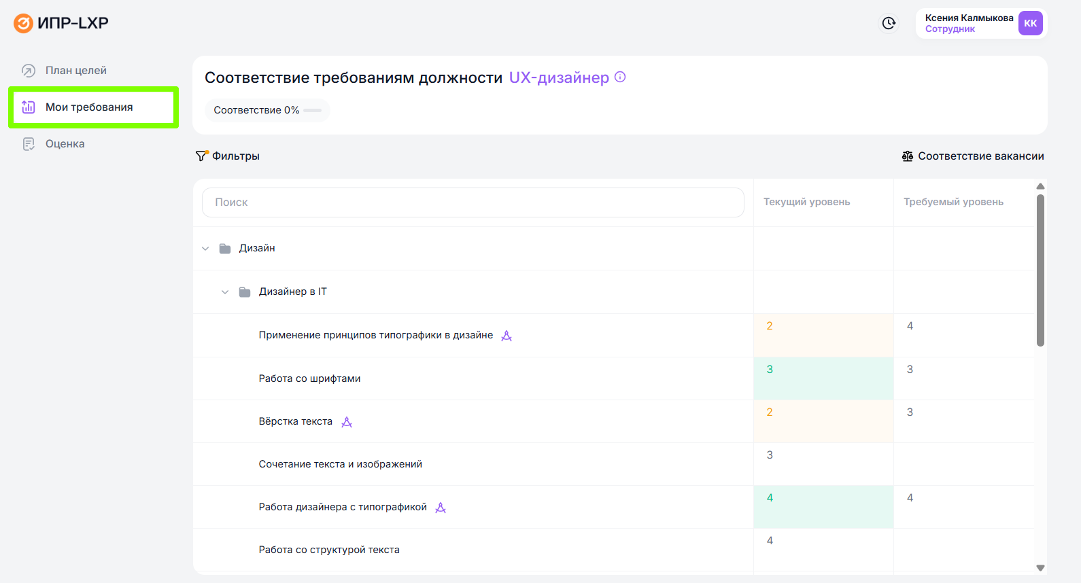The width and height of the screenshot is (1081, 583).
Task: Click the ИПР-LXP logo icon
Action: coord(23,23)
